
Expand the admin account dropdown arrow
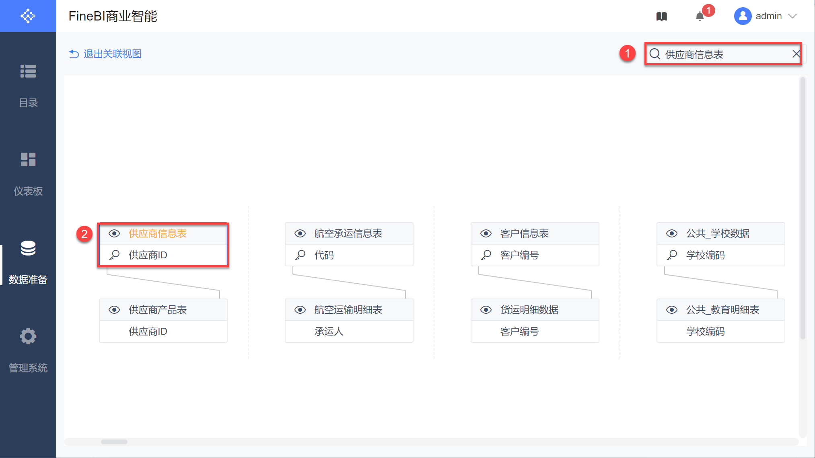(x=792, y=16)
